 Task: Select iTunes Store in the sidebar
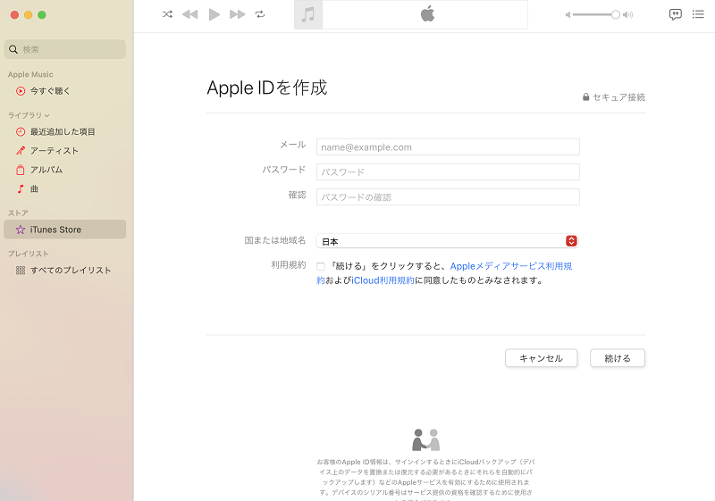pos(64,230)
